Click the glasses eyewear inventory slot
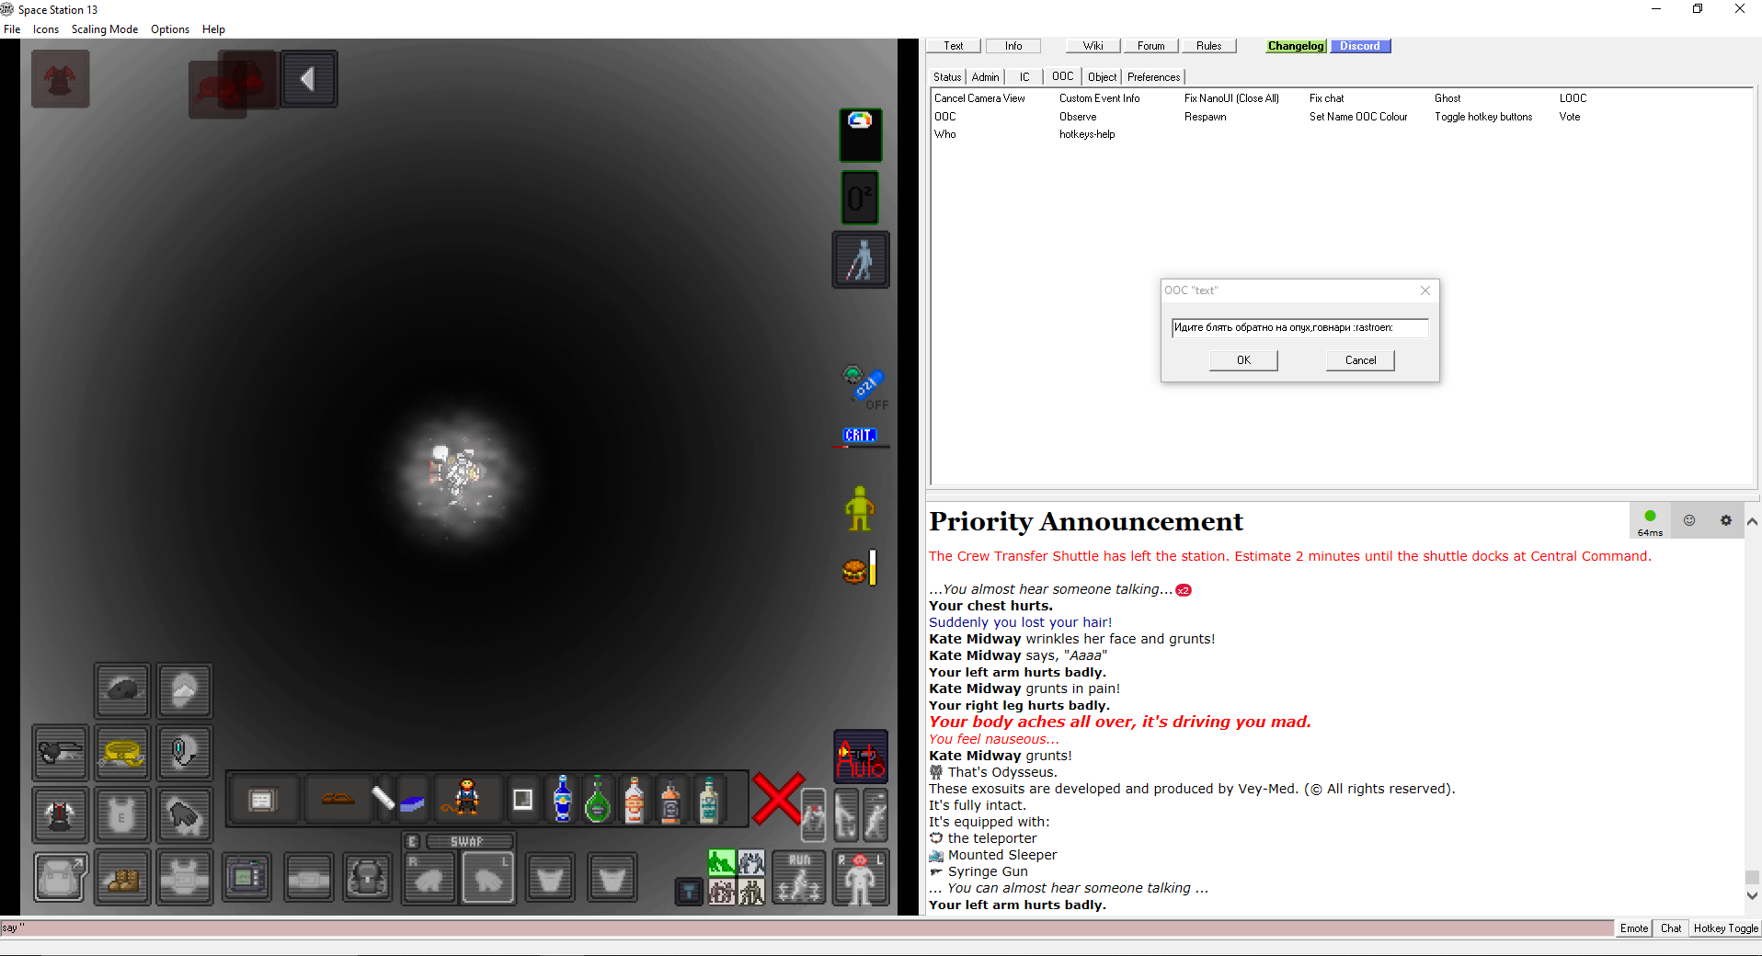This screenshot has height=956, width=1762. point(61,753)
